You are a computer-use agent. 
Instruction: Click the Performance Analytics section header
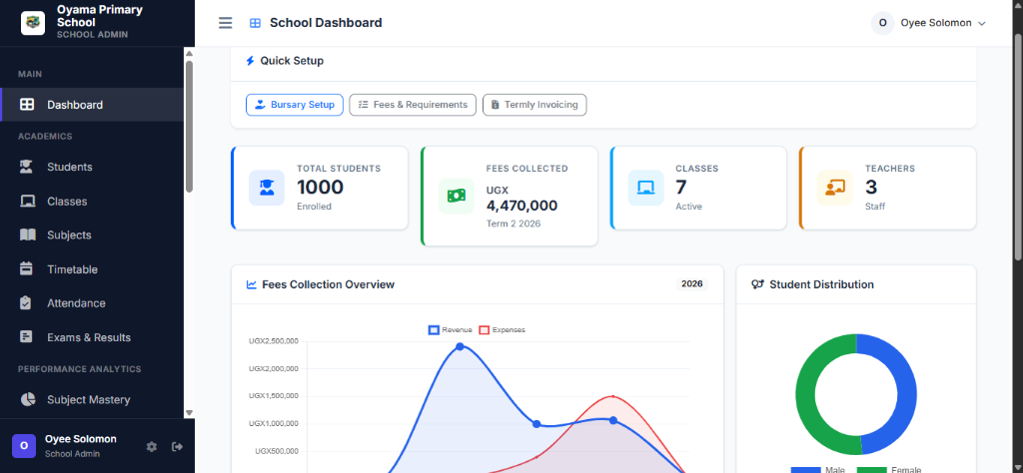click(x=80, y=369)
